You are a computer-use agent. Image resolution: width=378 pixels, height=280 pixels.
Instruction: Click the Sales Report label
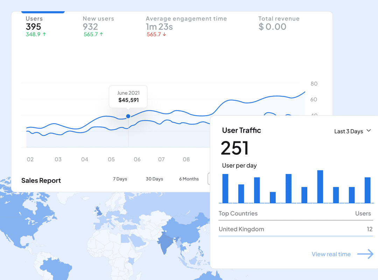[x=41, y=181]
